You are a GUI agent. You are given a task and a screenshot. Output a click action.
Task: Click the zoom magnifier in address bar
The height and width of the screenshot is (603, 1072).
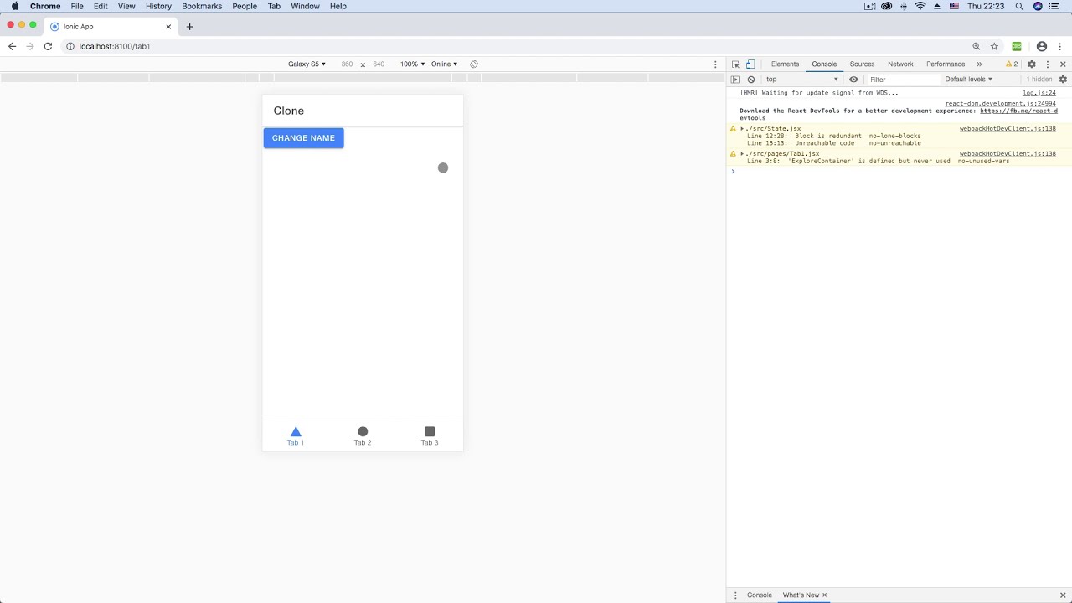[977, 47]
